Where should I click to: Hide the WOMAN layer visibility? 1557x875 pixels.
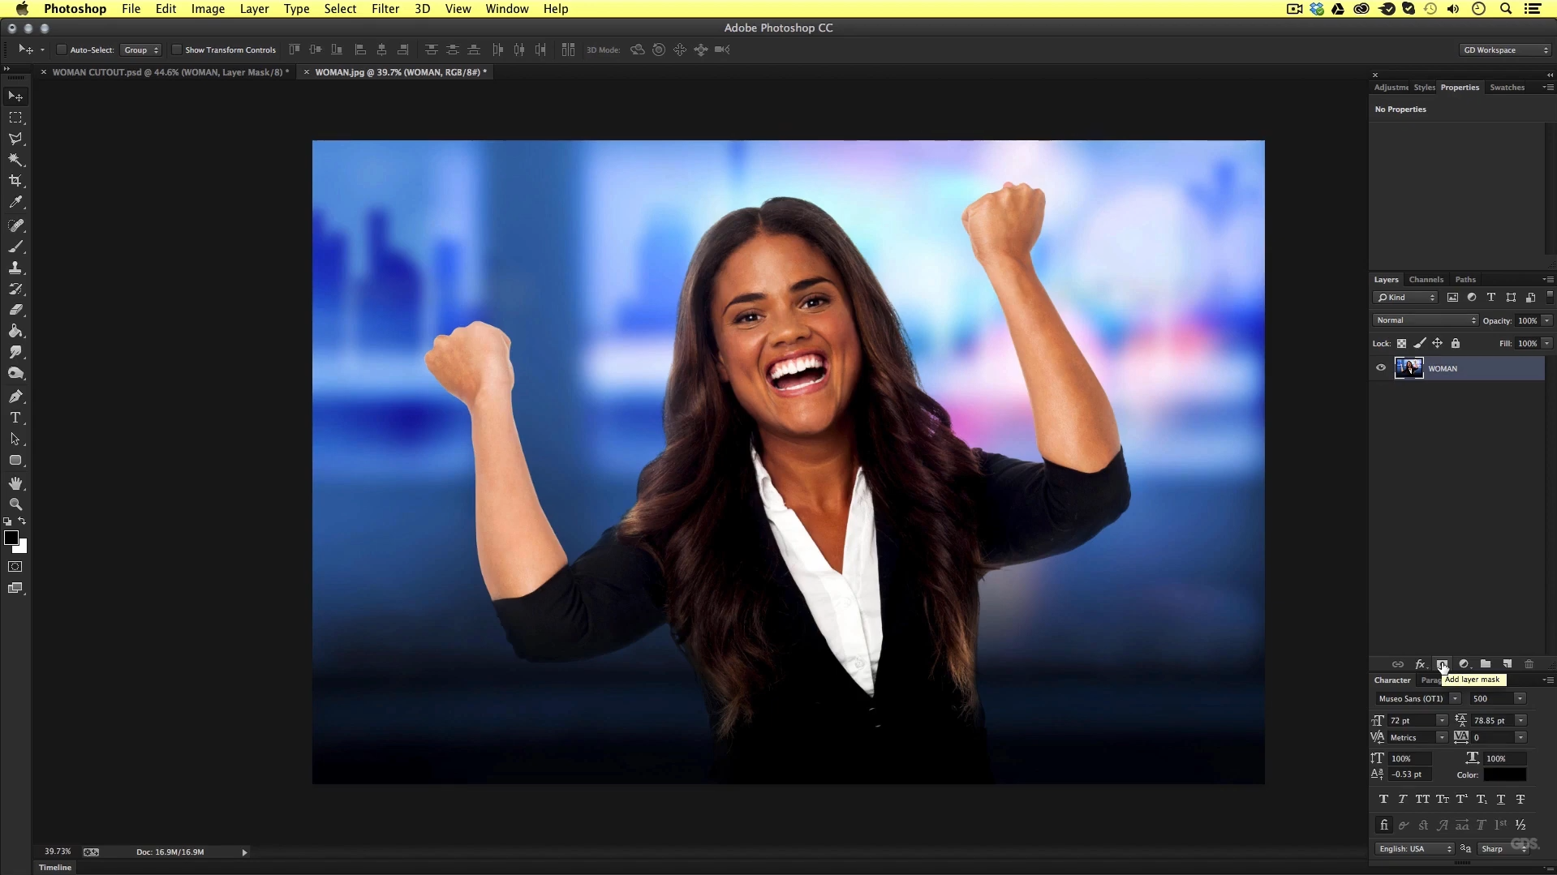coord(1380,367)
